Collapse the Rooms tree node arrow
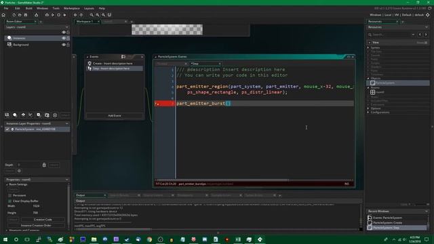Viewport: 434px width, 244px height. pos(368,87)
